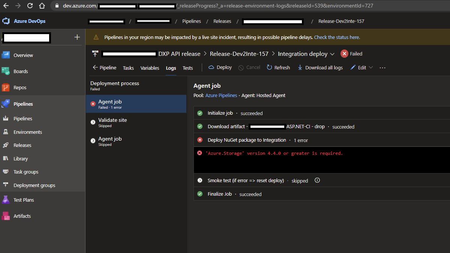Follow the Check the status here link
The height and width of the screenshot is (253, 450).
337,37
